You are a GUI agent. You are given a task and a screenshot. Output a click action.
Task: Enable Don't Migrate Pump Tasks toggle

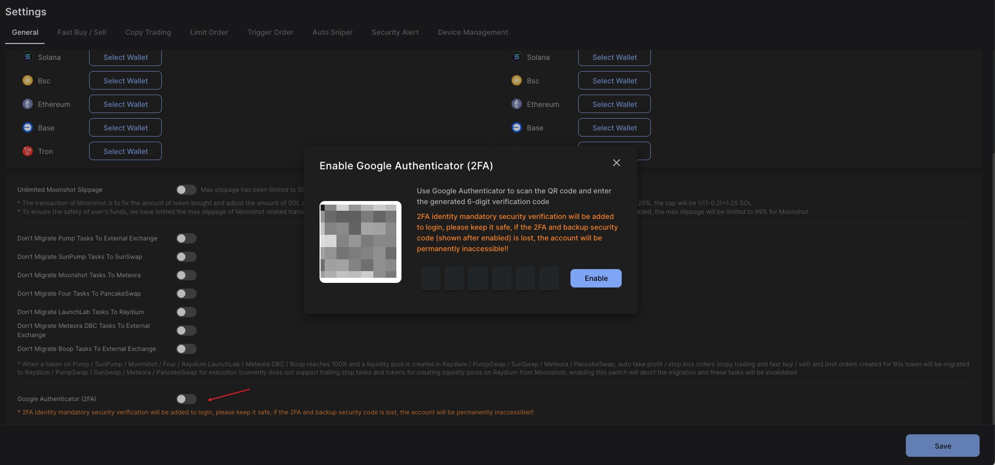(186, 238)
